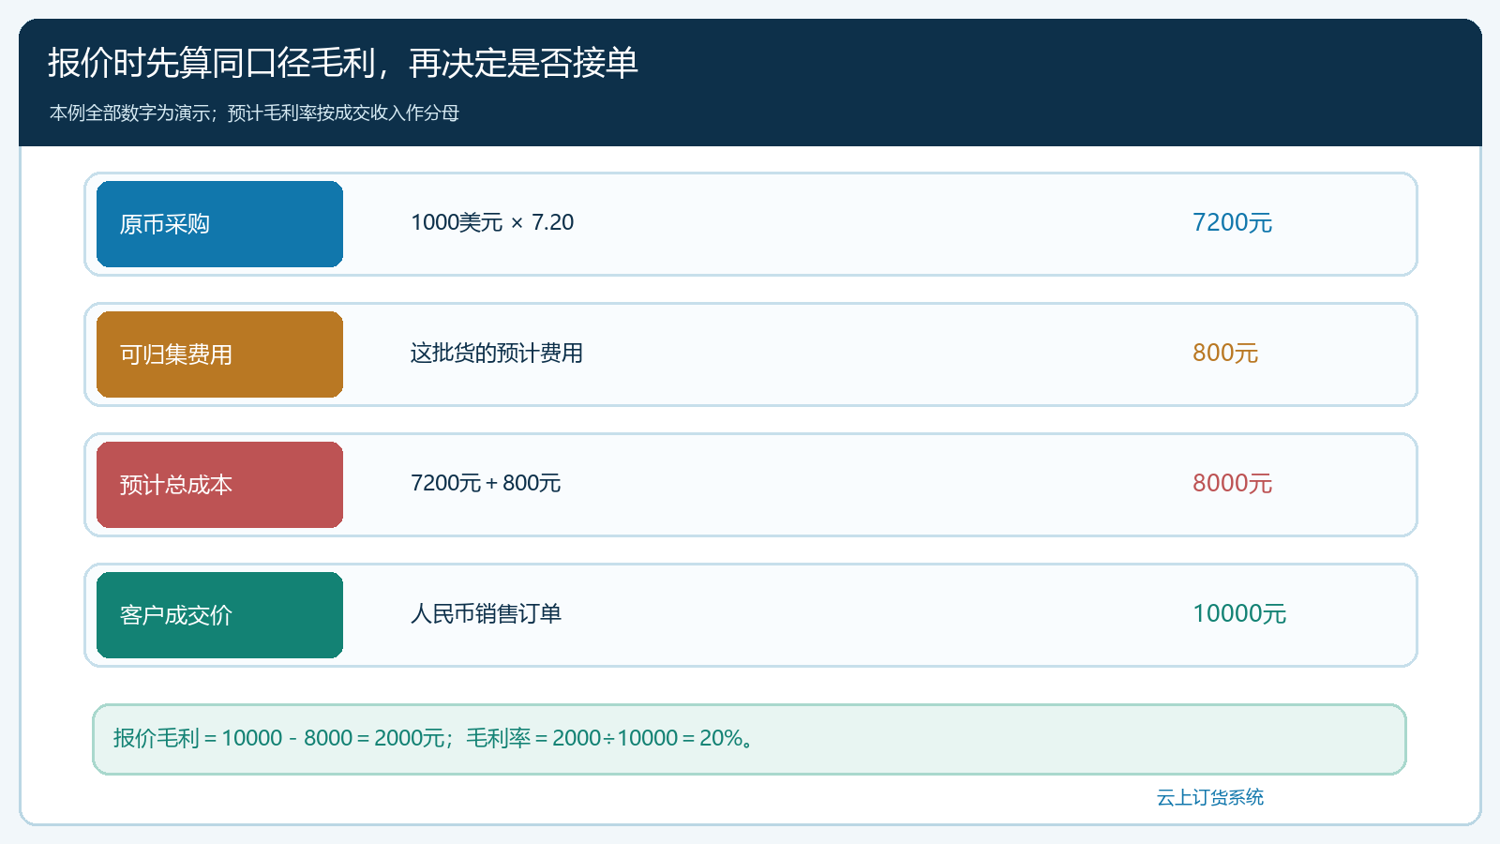1500x844 pixels.
Task: Select the 8000元 total cost amount
Action: tap(1232, 484)
